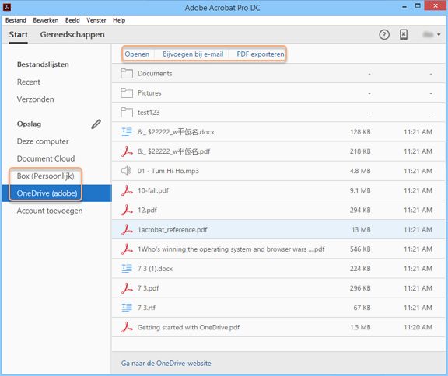Click the audio speaker icon of Tum Hi Ho.mp3
Viewport: 448px width, 376px height.
click(126, 171)
